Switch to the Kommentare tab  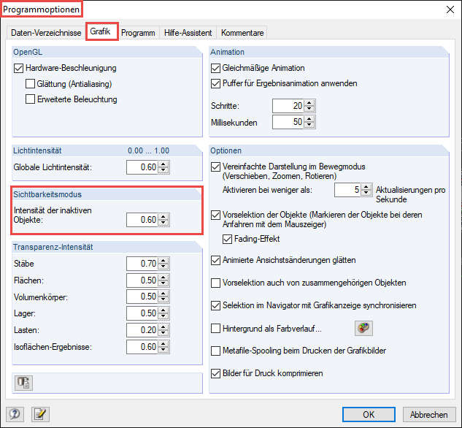(x=242, y=32)
